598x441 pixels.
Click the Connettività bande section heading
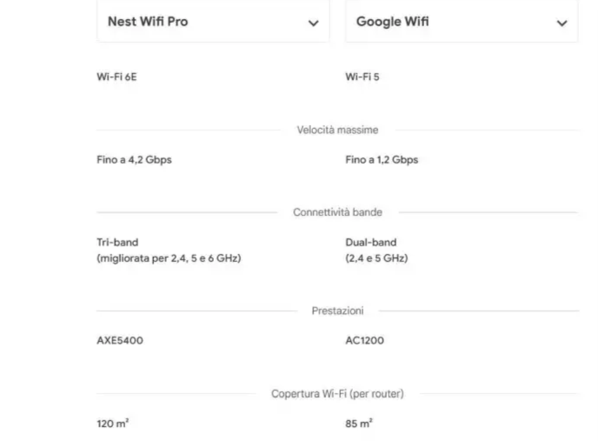click(337, 212)
